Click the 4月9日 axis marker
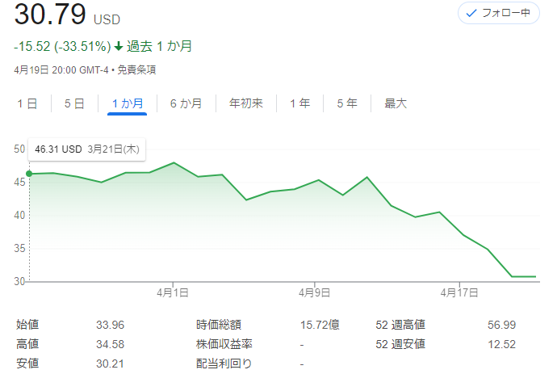The image size is (557, 374). pyautogui.click(x=314, y=292)
